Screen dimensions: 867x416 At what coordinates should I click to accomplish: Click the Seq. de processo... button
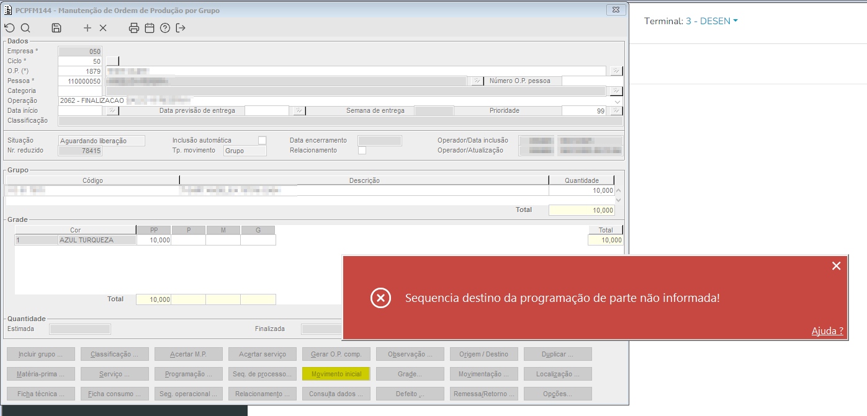point(263,374)
